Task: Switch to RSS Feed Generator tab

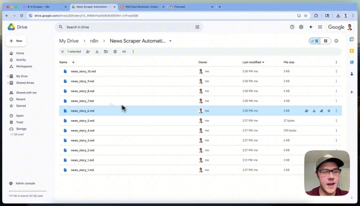Action: (x=142, y=7)
